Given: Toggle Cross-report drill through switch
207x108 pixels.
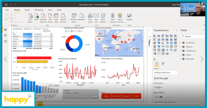Looking at the screenshot, I should point(160,87).
